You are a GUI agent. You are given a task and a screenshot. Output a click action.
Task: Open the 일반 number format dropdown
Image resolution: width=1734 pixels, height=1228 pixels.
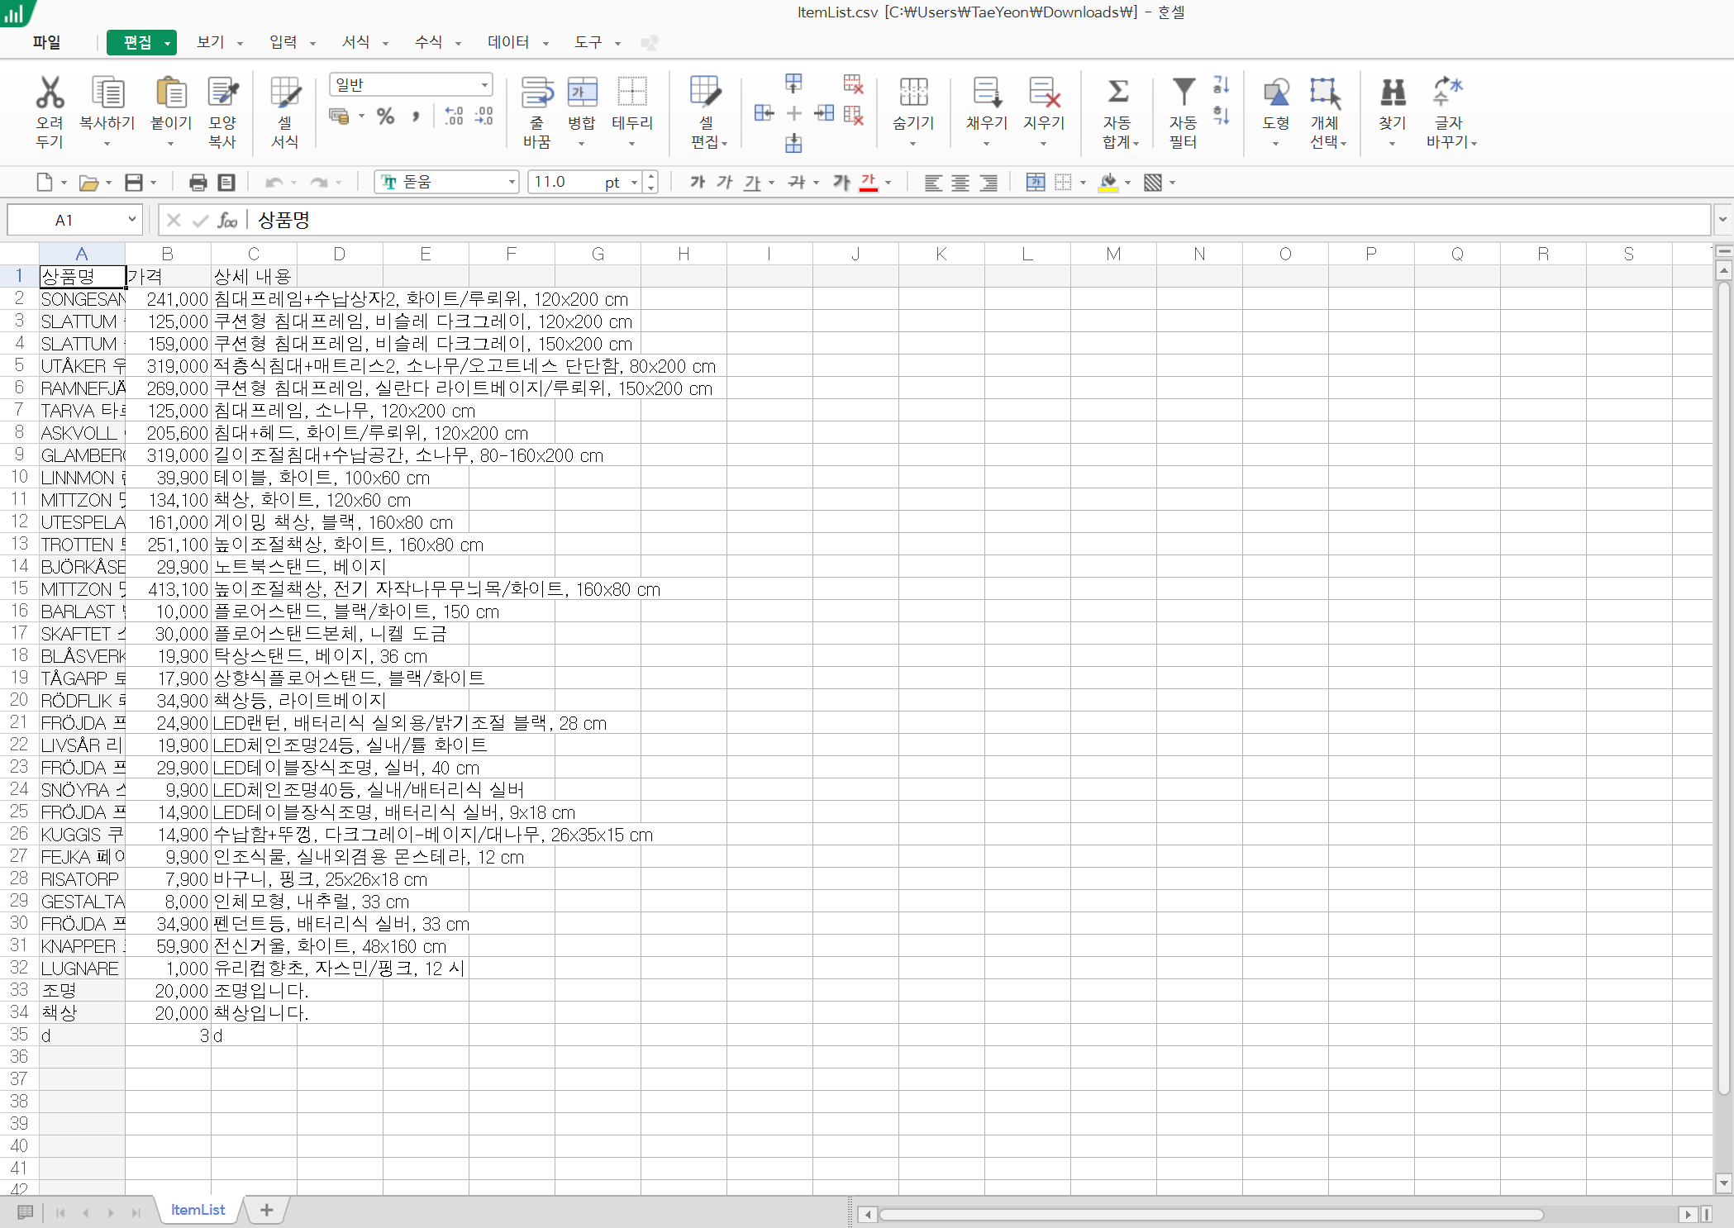[x=484, y=85]
